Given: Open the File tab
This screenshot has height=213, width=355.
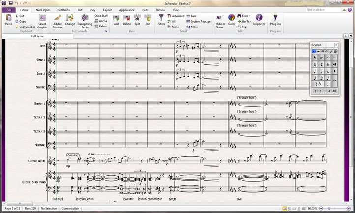Looking at the screenshot, I should click(x=9, y=10).
